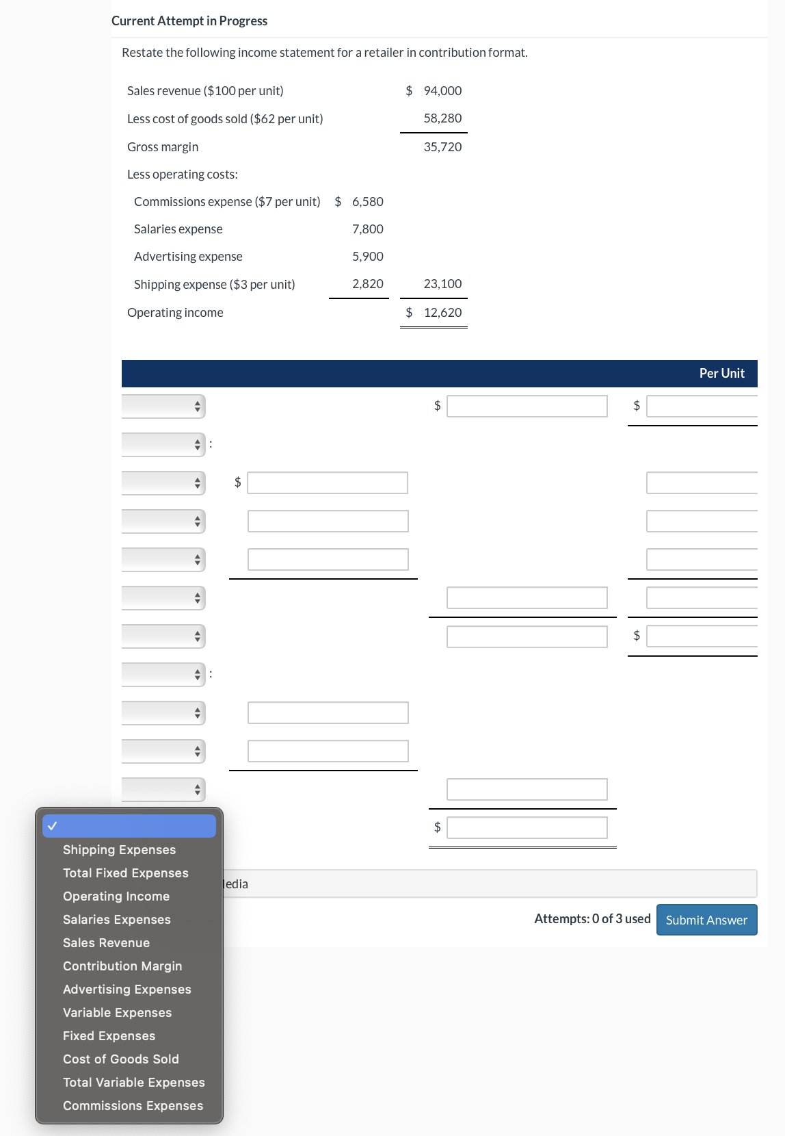Click first row total amount input field
785x1136 pixels.
pos(527,406)
